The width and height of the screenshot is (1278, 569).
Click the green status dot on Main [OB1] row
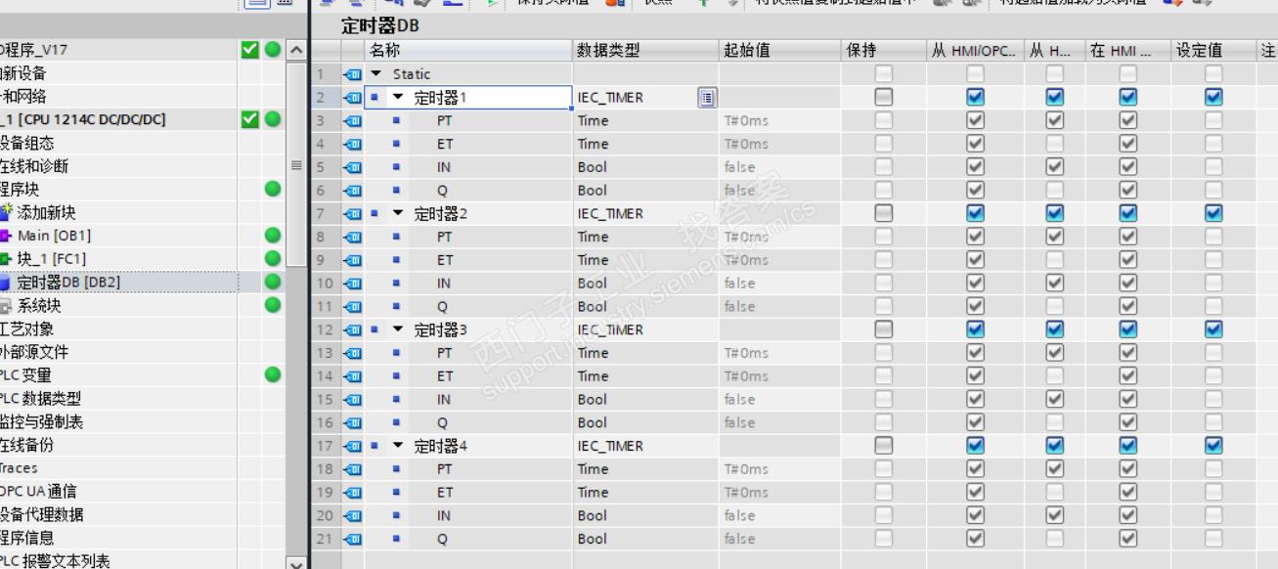point(273,236)
